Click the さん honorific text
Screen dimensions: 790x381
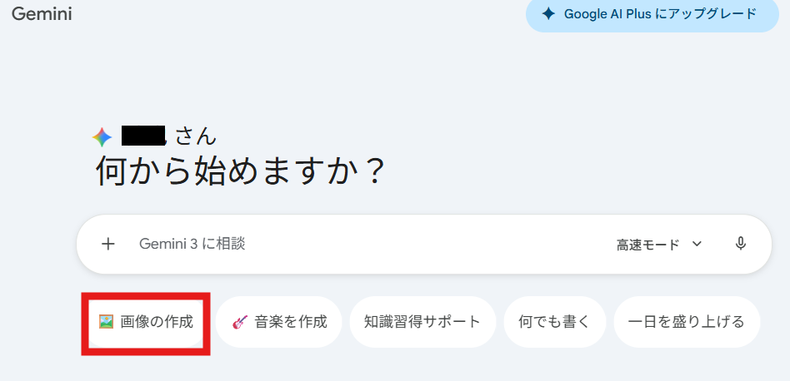[196, 136]
